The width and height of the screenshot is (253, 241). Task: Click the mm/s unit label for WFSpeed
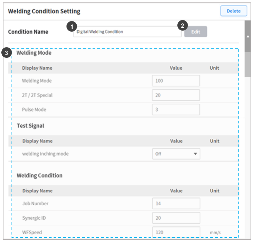(215, 233)
